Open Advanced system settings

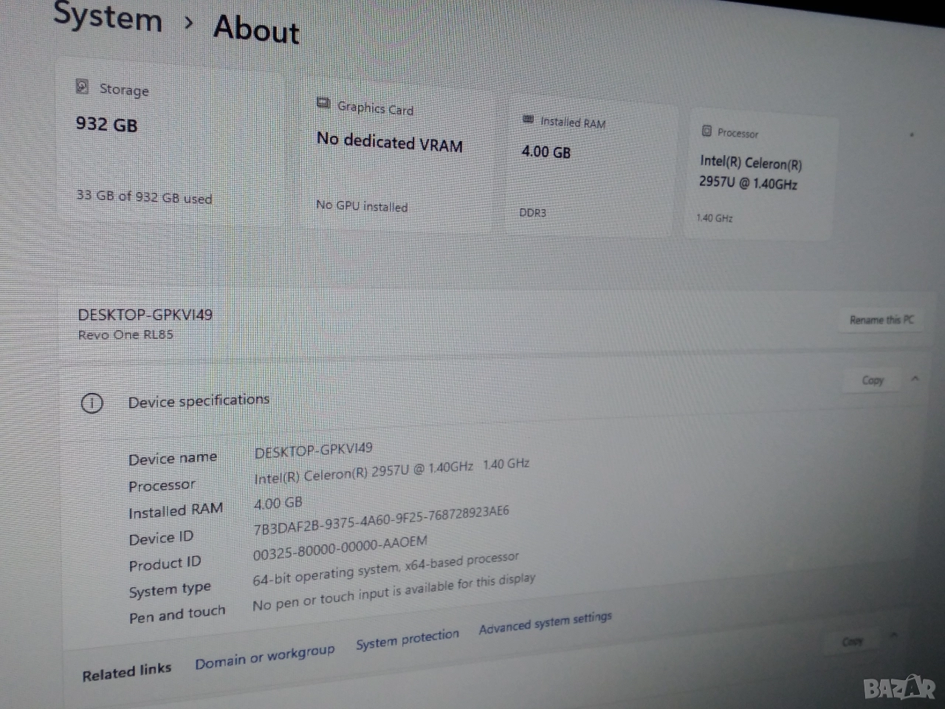click(x=545, y=623)
